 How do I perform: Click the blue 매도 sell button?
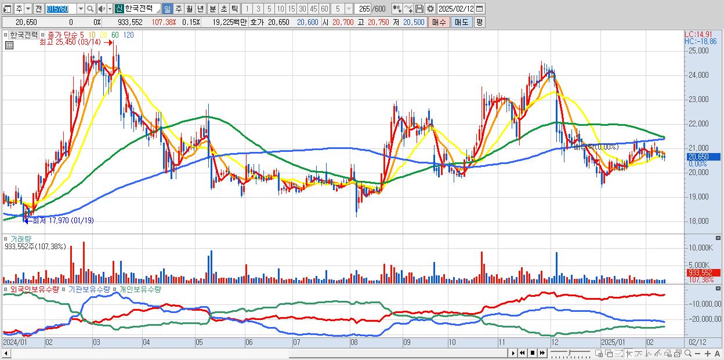(462, 22)
